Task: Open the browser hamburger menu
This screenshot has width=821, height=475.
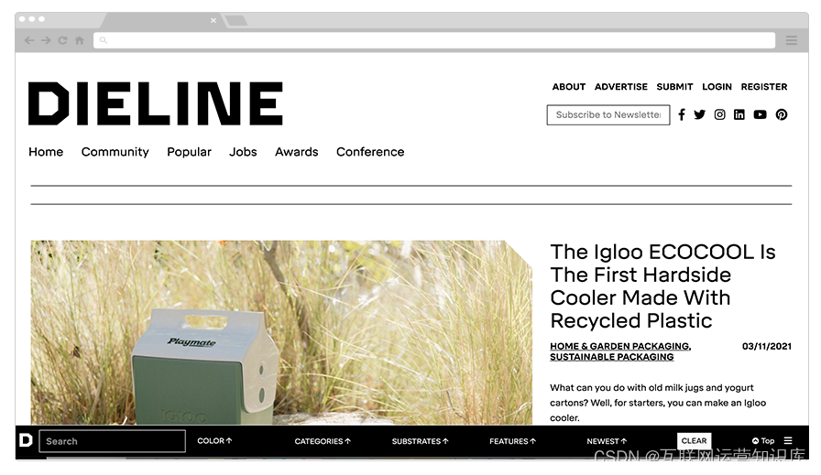Action: coord(791,40)
